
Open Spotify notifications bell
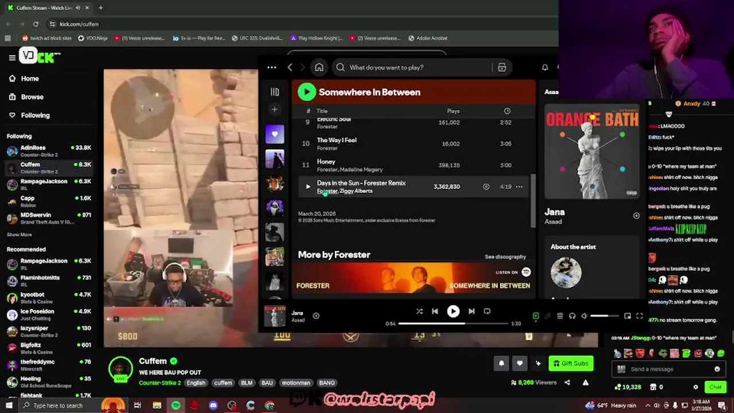click(x=545, y=67)
